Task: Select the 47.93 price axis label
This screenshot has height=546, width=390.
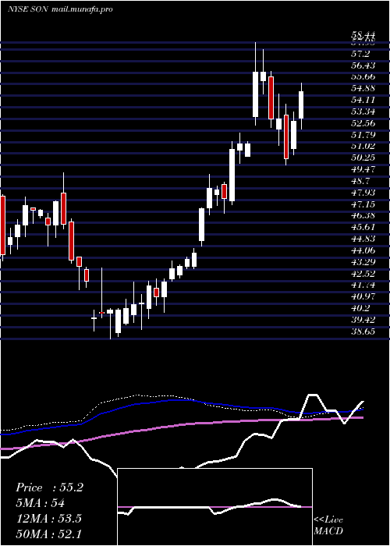Action: (x=363, y=193)
